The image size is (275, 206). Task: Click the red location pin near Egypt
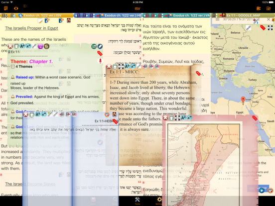(243, 101)
